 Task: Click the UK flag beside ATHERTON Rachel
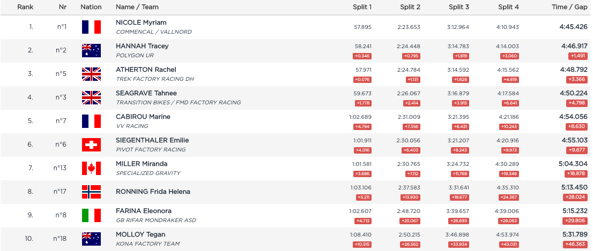pyautogui.click(x=91, y=74)
